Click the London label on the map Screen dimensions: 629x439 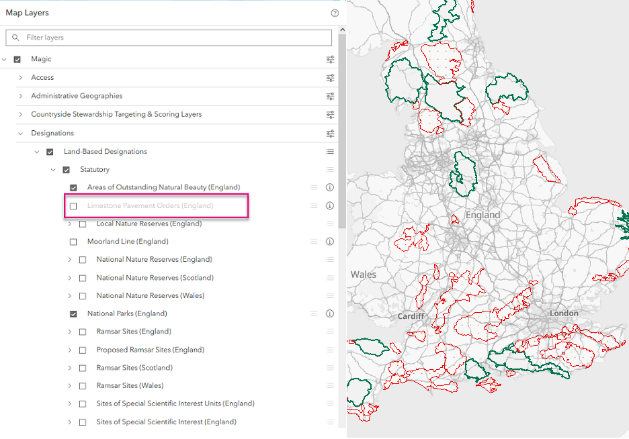(564, 313)
